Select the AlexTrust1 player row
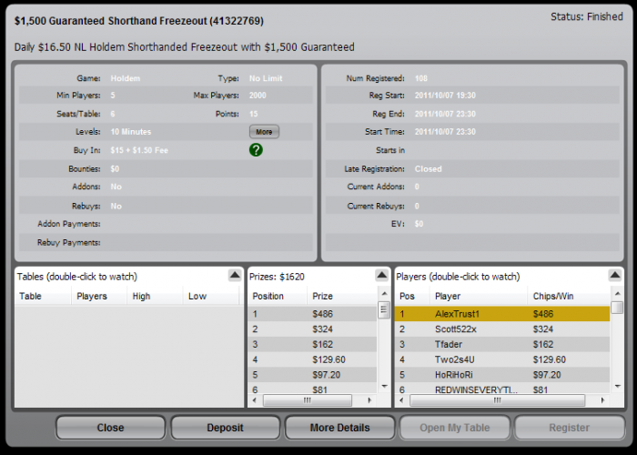Image resolution: width=637 pixels, height=455 pixels. 502,314
